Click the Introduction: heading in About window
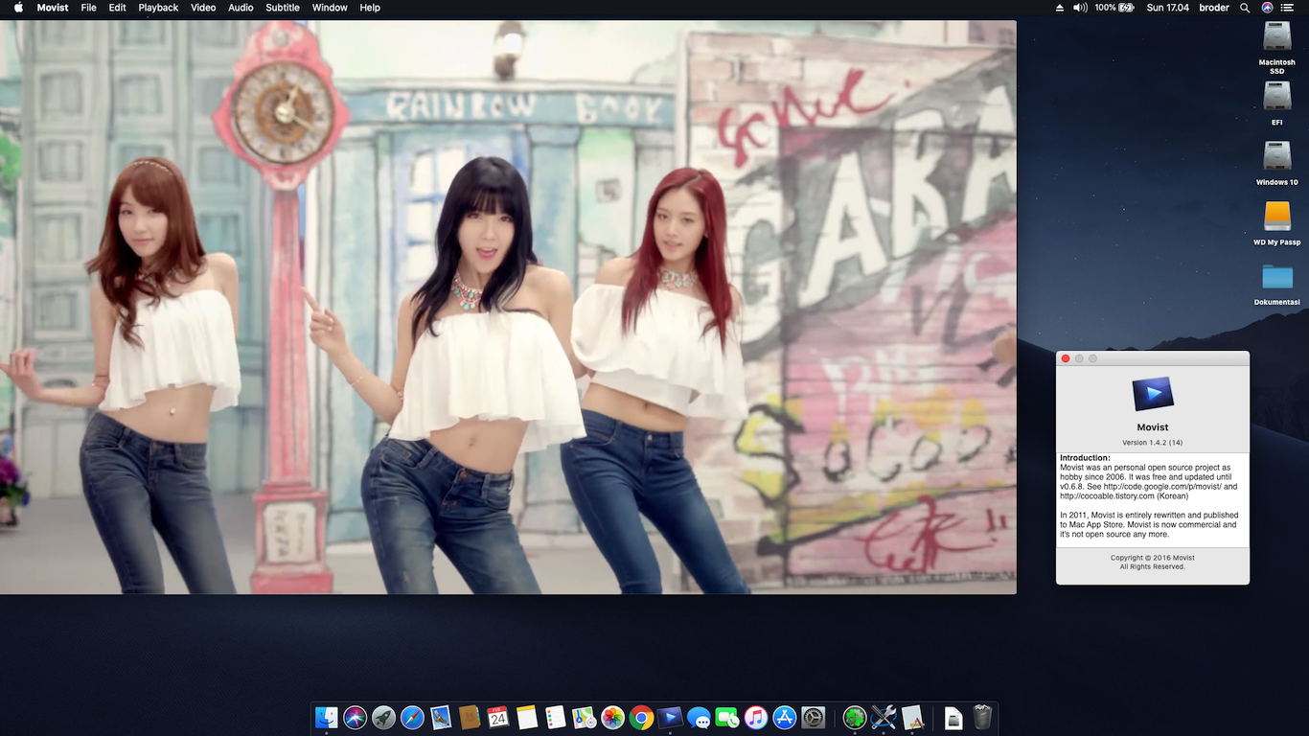Image resolution: width=1309 pixels, height=736 pixels. pos(1085,458)
